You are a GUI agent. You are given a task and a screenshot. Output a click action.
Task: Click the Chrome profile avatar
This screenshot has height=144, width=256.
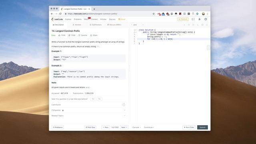point(203,14)
